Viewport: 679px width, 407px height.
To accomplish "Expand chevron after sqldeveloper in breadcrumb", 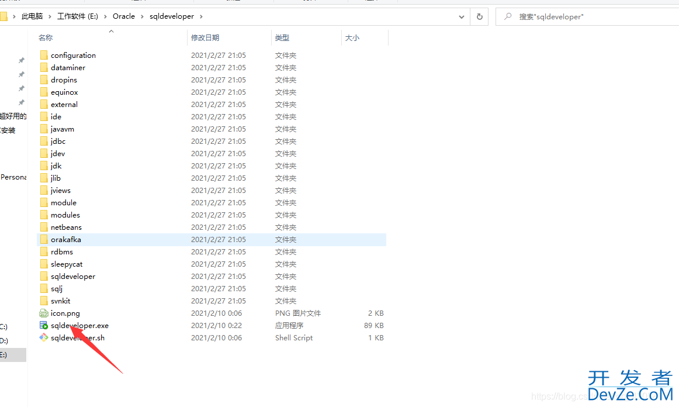I will 201,16.
